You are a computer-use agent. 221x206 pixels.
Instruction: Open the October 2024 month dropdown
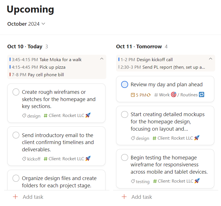point(26,24)
